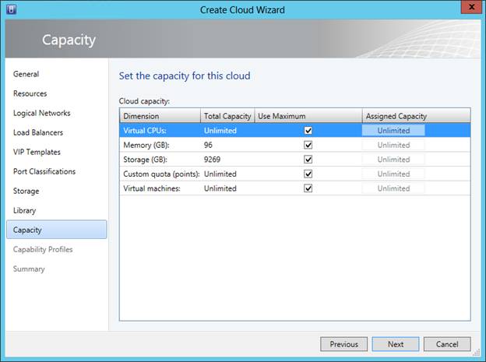486x362 pixels.
Task: Jump to the Summary page
Action: [x=29, y=269]
